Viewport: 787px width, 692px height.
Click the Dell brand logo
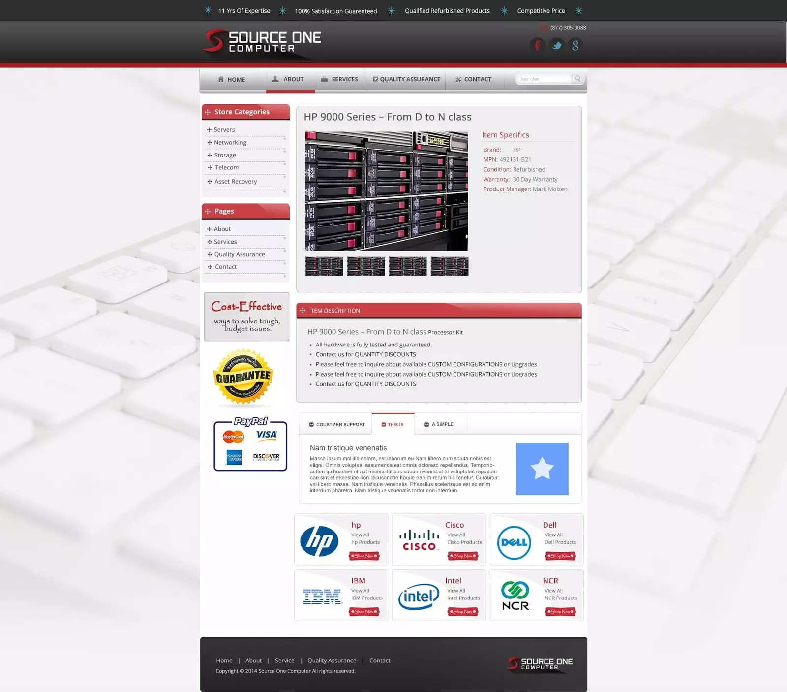[514, 542]
